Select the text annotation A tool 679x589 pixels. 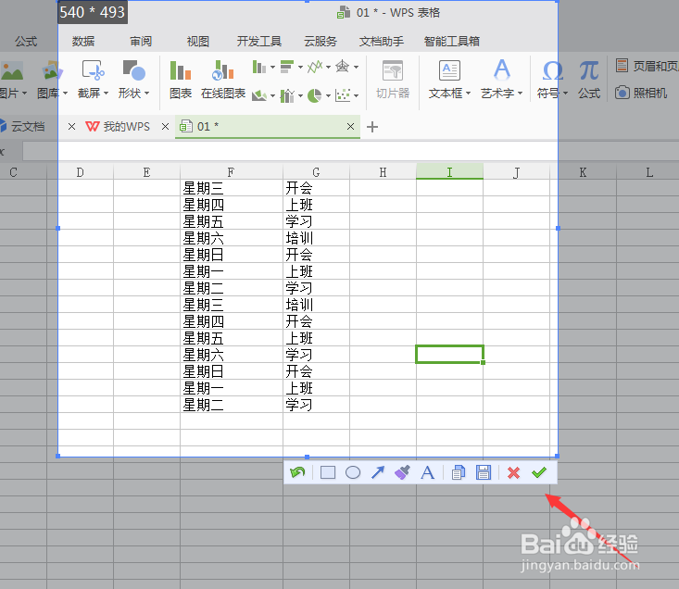coord(427,472)
